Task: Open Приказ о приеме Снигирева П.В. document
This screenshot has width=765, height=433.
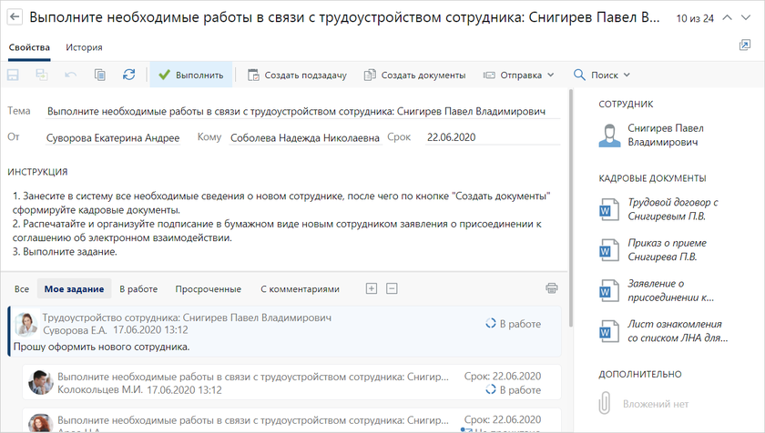Action: (x=667, y=250)
